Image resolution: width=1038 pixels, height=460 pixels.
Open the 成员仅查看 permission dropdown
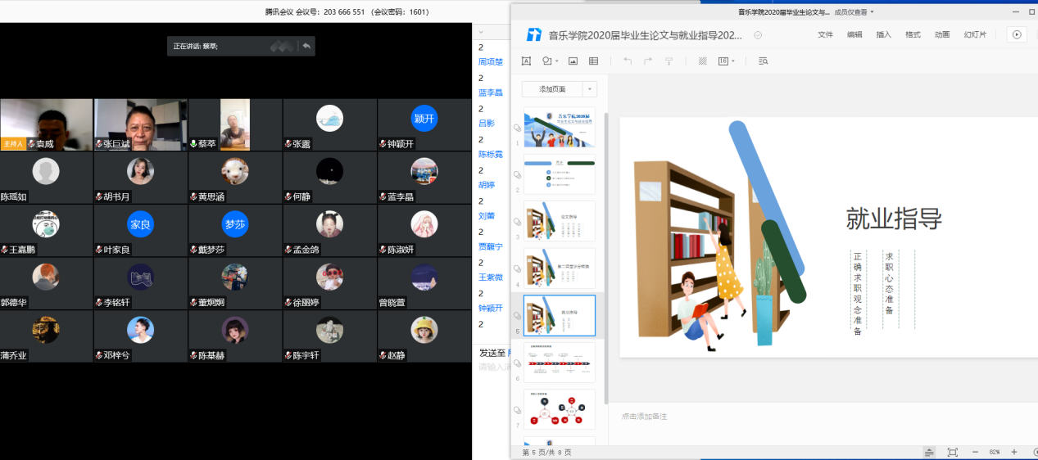[854, 12]
